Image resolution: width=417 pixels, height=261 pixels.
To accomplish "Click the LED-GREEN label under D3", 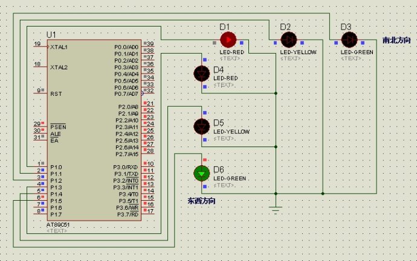I will click(x=357, y=52).
